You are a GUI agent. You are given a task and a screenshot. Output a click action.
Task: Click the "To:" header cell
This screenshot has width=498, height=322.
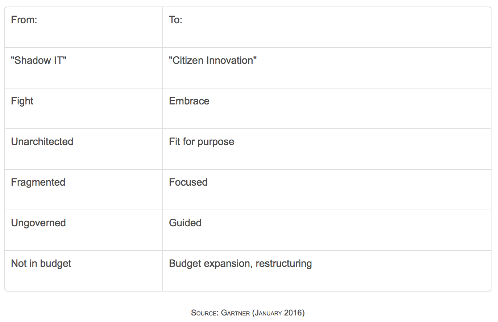176,20
